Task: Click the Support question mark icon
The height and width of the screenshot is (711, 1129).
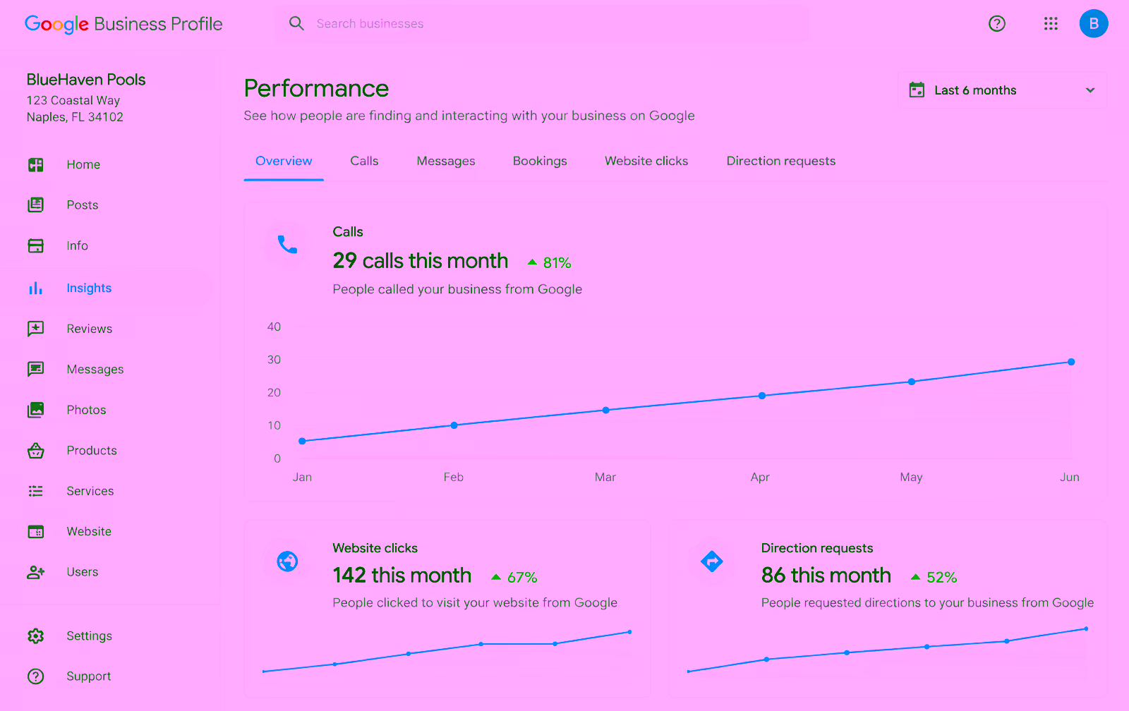Action: [36, 676]
